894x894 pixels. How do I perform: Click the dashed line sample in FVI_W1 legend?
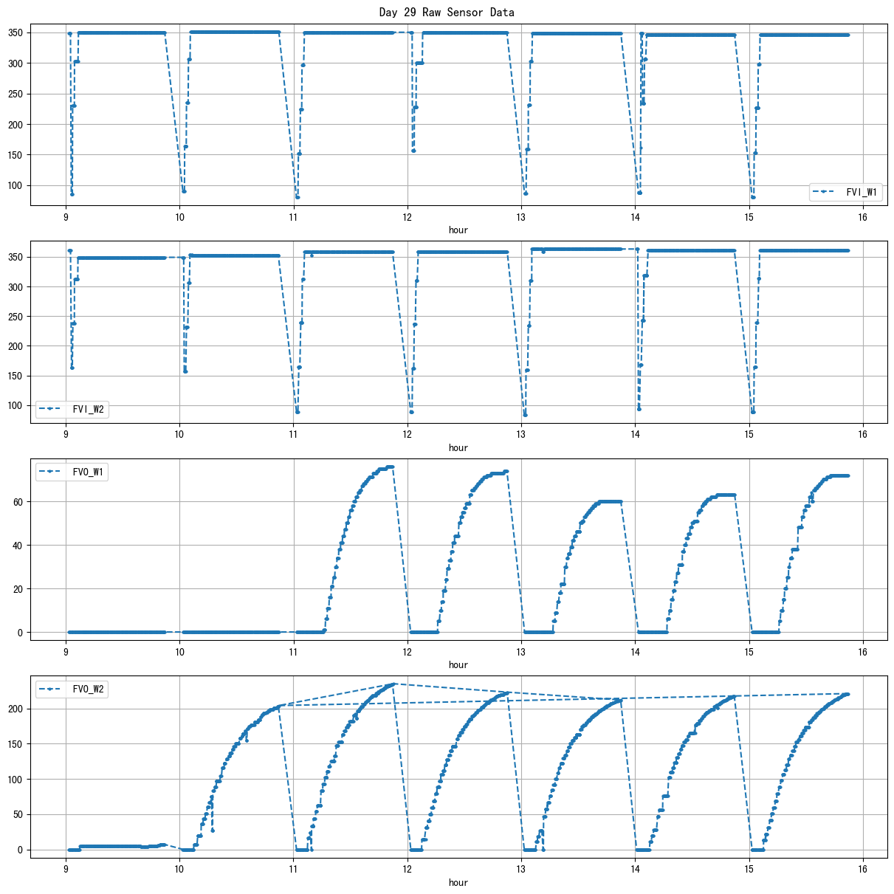click(x=825, y=193)
